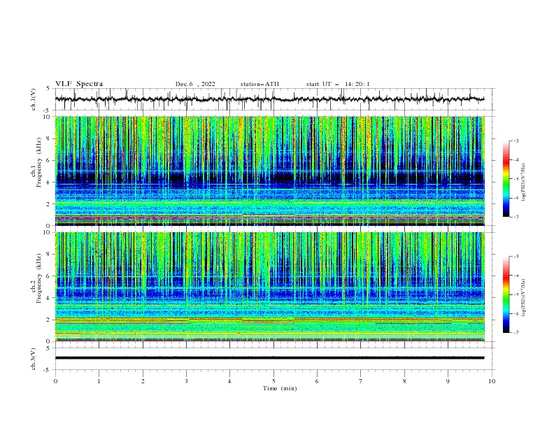Click time axis tick label "1"

[99, 381]
